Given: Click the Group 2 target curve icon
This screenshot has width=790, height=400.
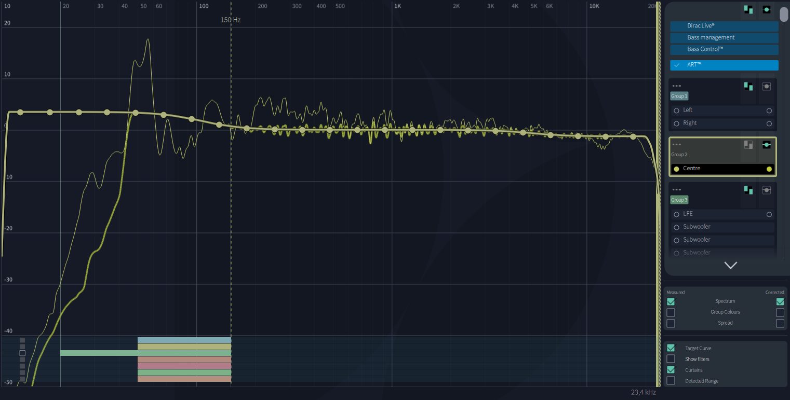Looking at the screenshot, I should (x=748, y=145).
